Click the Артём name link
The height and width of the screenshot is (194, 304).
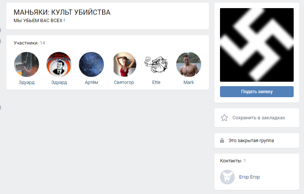[91, 82]
